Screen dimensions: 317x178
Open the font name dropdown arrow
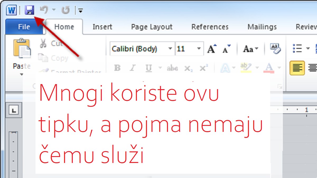tap(170, 49)
